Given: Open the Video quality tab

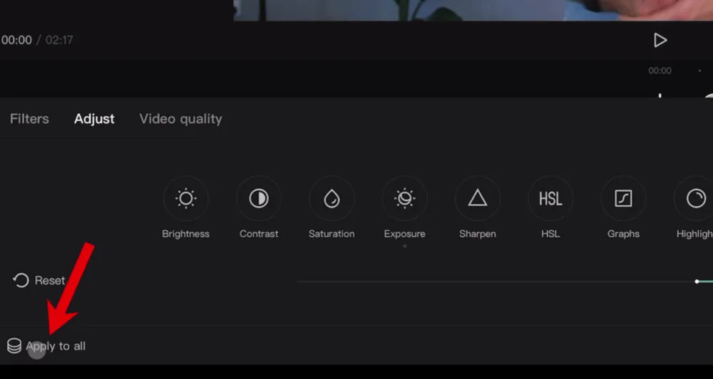Looking at the screenshot, I should (x=180, y=119).
